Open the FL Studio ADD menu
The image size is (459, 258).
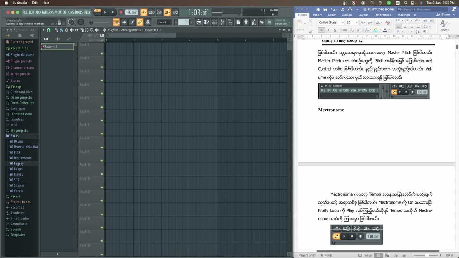click(38, 12)
